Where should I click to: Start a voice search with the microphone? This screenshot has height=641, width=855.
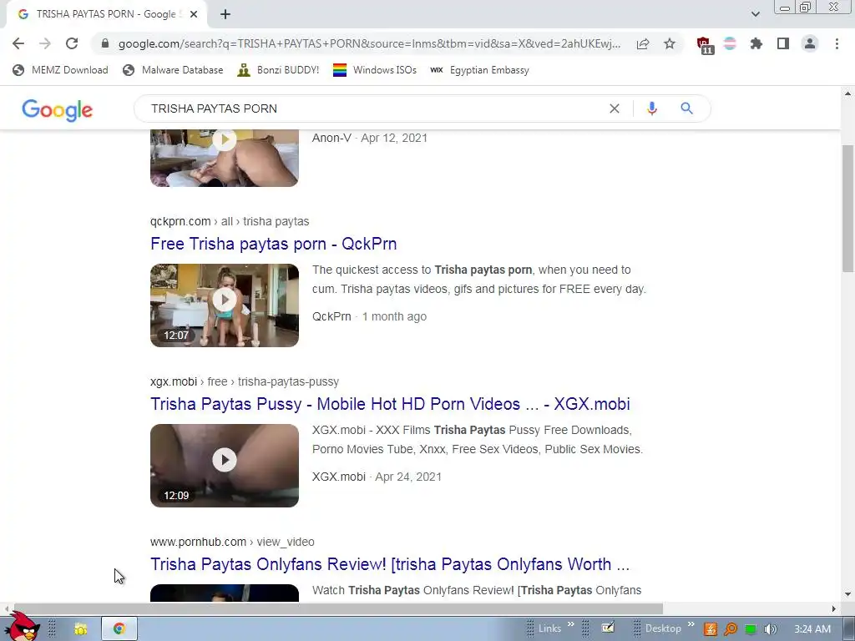click(651, 109)
